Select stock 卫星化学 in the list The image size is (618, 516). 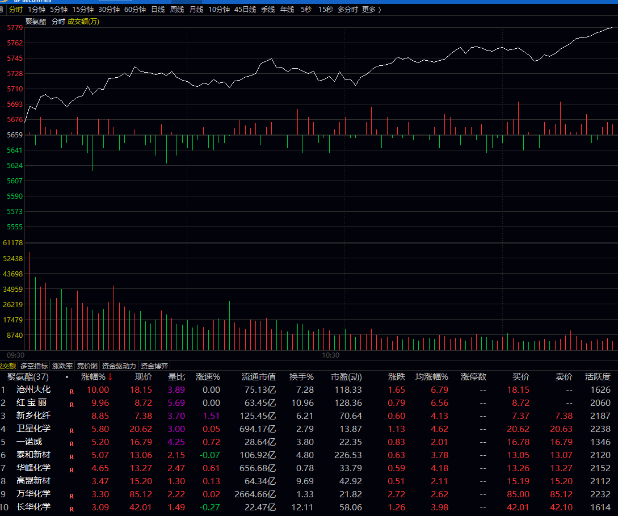(33, 429)
